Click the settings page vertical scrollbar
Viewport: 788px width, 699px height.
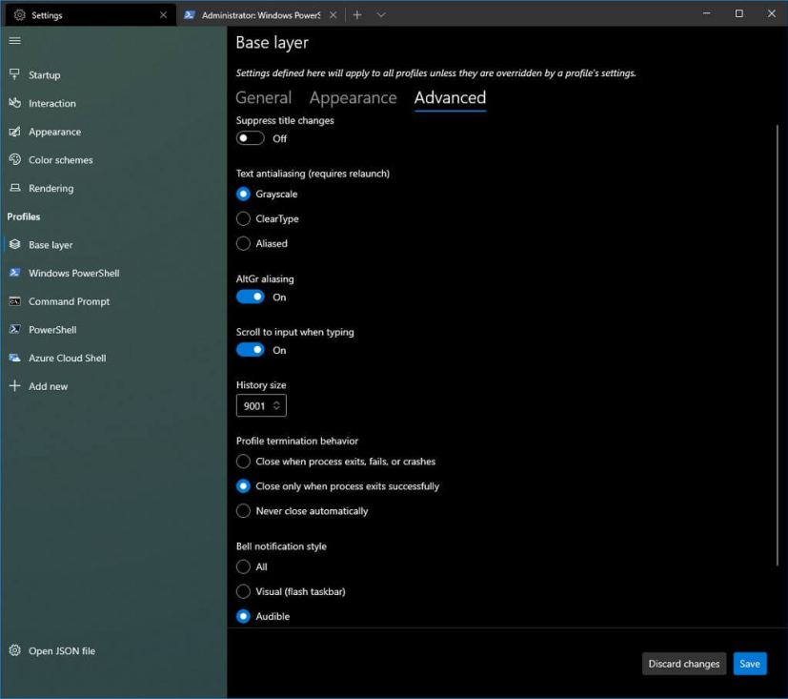pos(778,345)
